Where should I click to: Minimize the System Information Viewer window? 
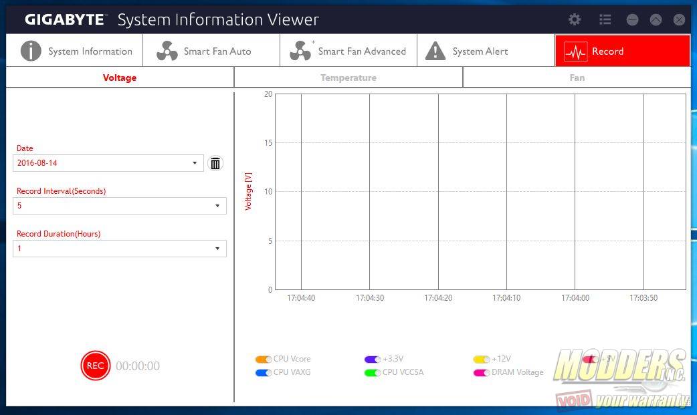pos(632,19)
